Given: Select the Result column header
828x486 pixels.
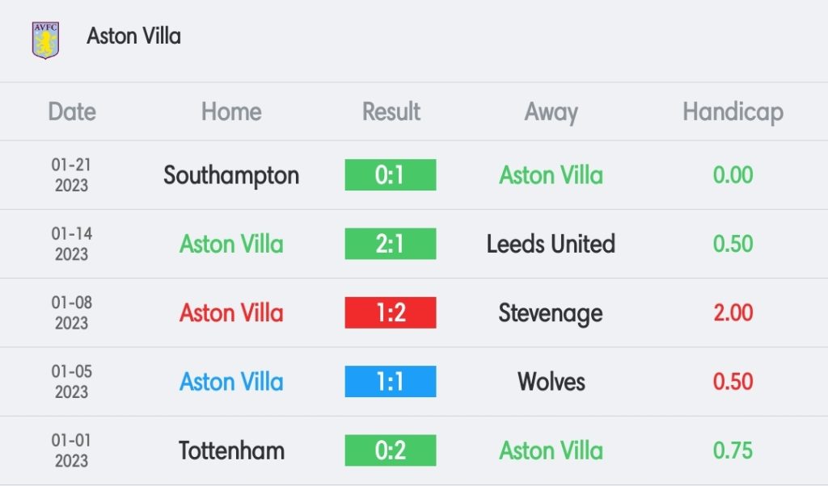Looking at the screenshot, I should [x=391, y=111].
